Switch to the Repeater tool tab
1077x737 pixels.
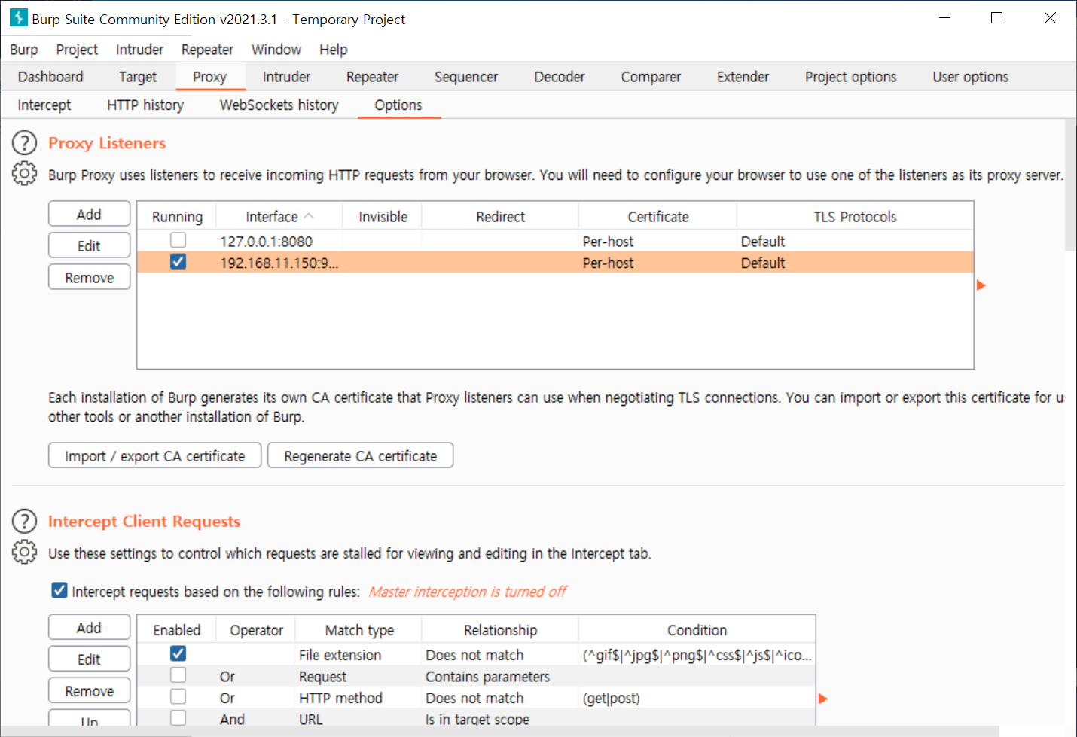[x=372, y=77]
